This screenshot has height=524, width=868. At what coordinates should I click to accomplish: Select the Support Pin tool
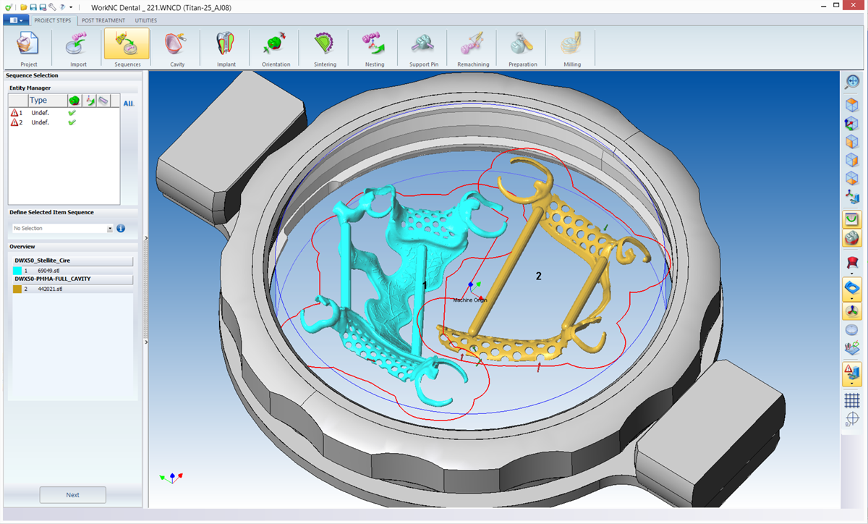[424, 48]
